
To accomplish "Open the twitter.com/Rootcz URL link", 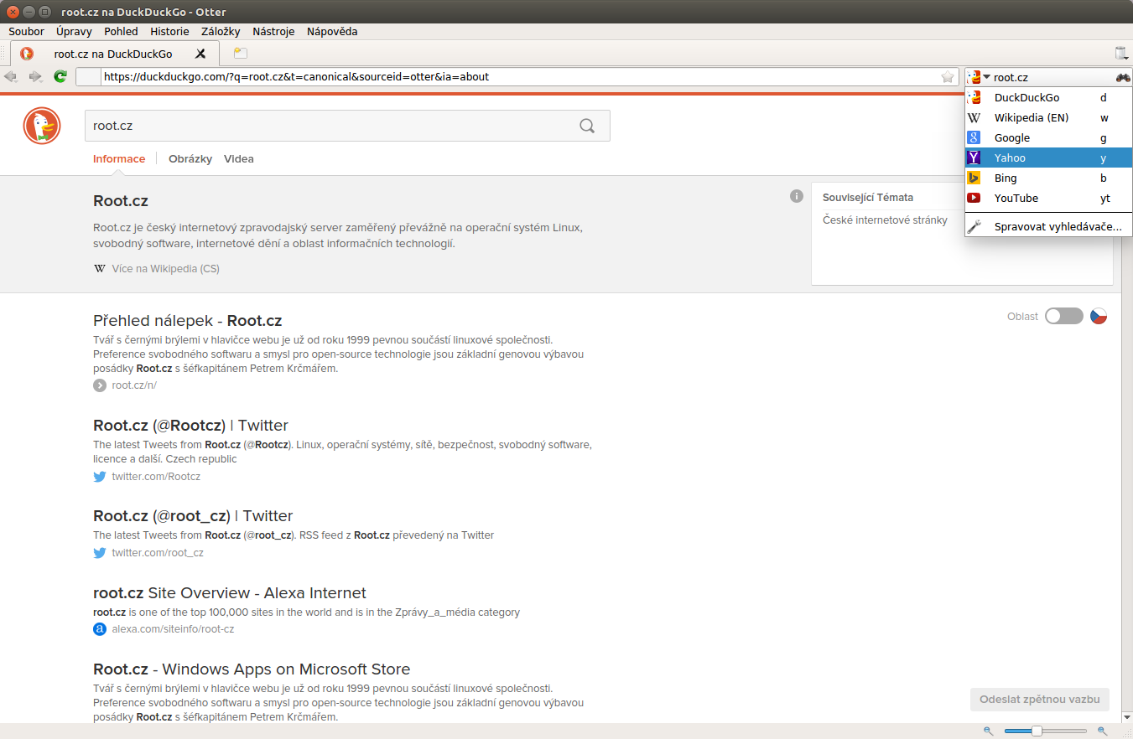I will click(x=156, y=477).
